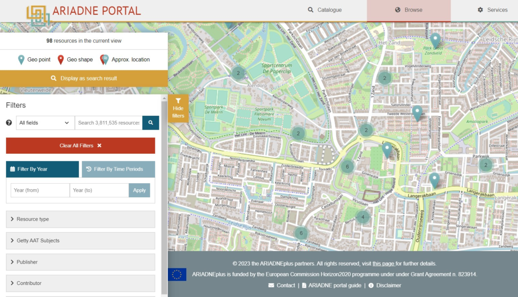Click the Year (from) input field
This screenshot has width=518, height=297.
pos(40,190)
